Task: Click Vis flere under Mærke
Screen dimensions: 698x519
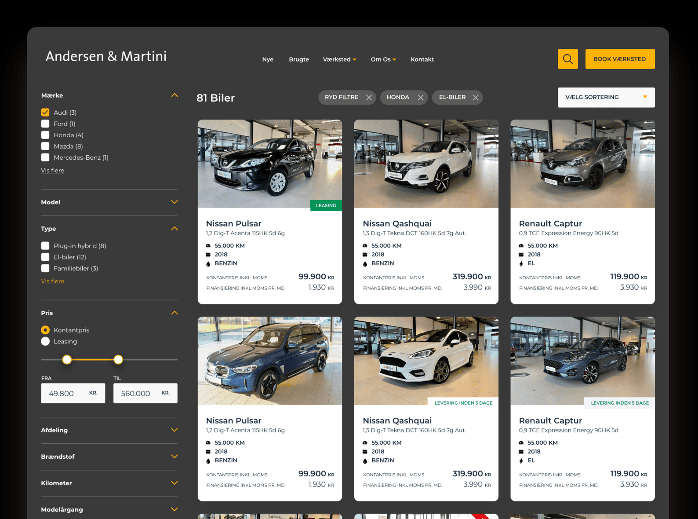Action: click(53, 170)
